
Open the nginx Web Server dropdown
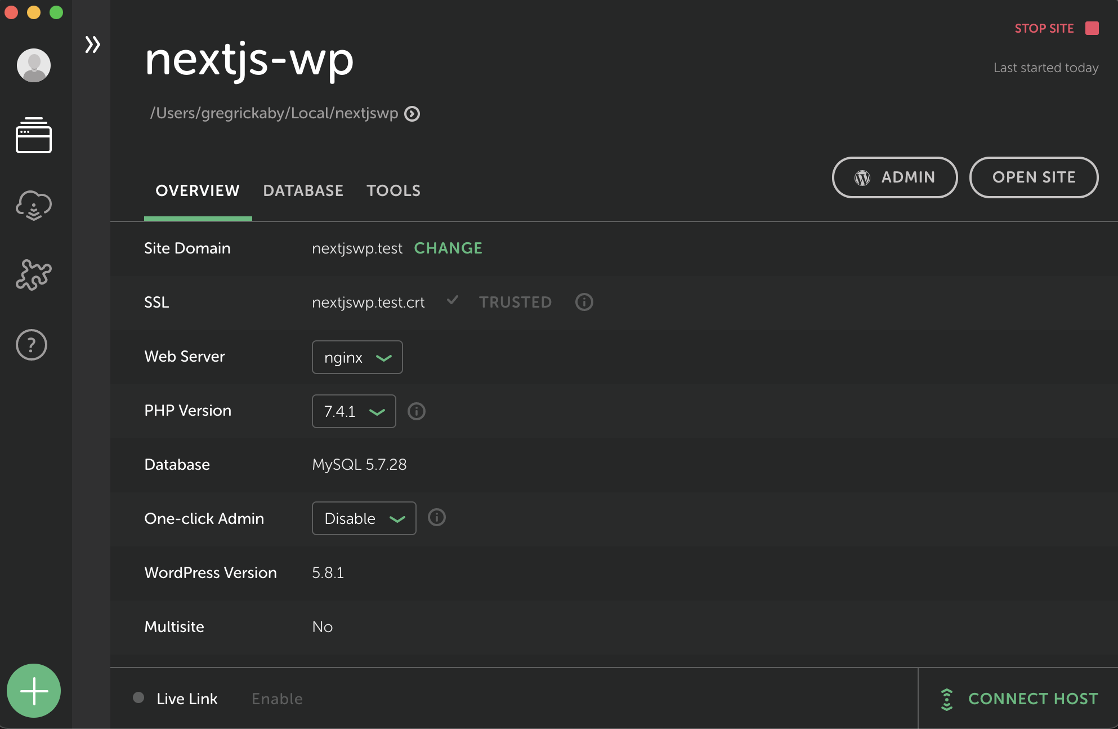(x=357, y=357)
